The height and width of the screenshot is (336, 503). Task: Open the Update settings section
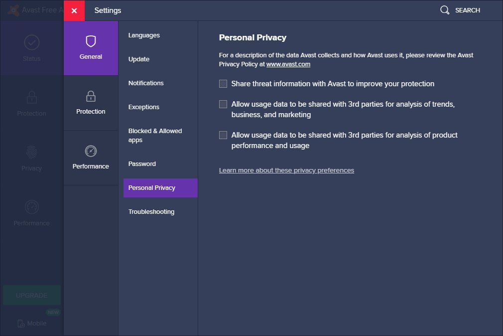click(x=139, y=59)
